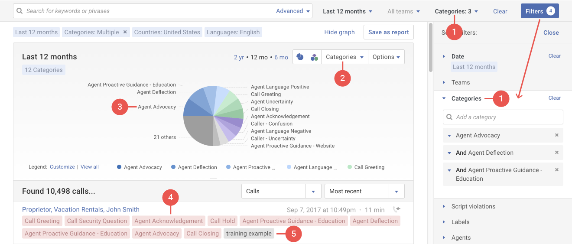Click the call direction phone icon
This screenshot has height=244, width=572.
(x=396, y=209)
